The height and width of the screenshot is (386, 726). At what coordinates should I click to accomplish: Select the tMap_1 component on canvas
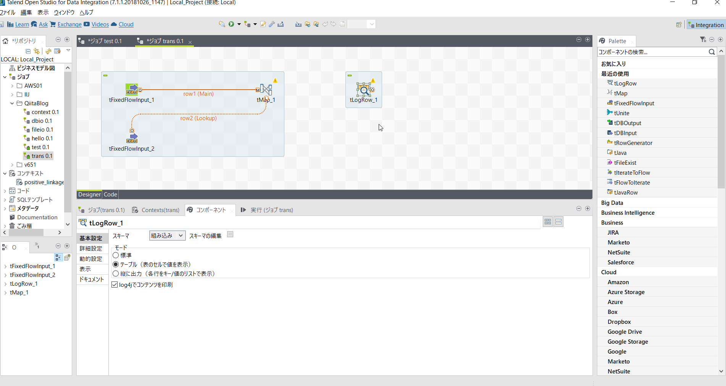[x=266, y=90]
